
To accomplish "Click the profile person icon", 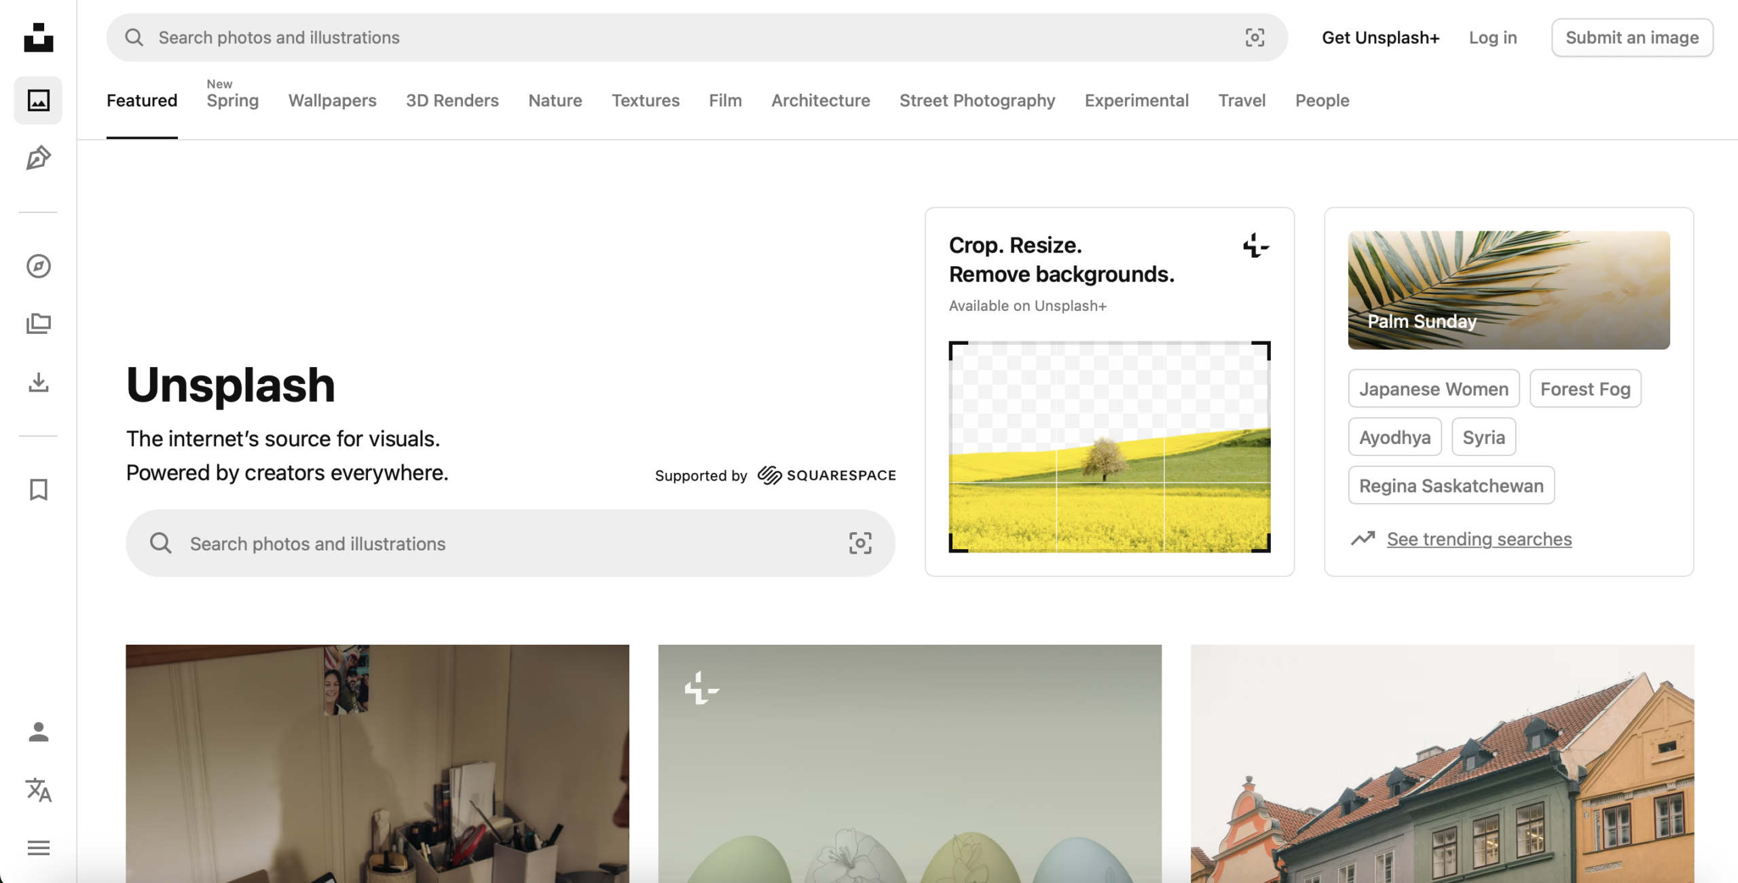I will coord(39,732).
